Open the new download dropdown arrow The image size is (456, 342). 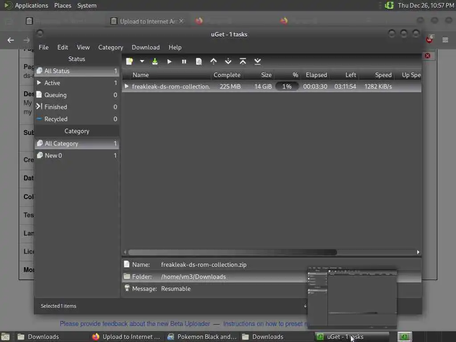point(142,61)
